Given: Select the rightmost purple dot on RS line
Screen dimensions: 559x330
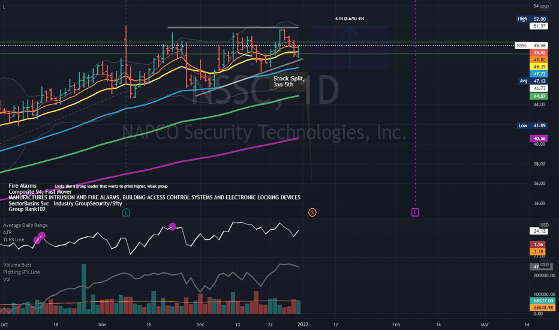Looking at the screenshot, I should [x=172, y=226].
